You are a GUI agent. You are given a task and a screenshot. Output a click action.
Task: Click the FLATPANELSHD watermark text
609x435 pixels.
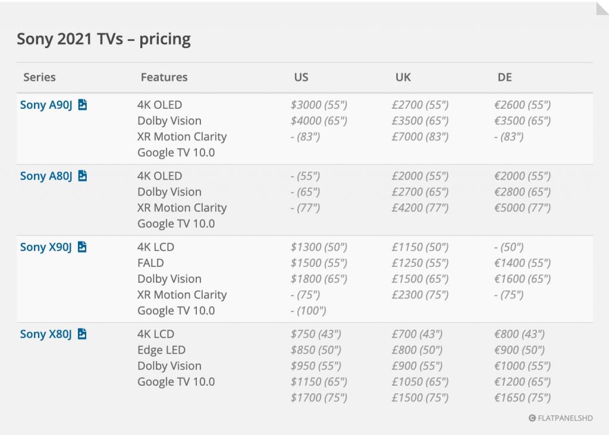coord(565,418)
